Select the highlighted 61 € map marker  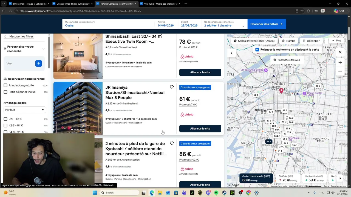click(x=269, y=141)
